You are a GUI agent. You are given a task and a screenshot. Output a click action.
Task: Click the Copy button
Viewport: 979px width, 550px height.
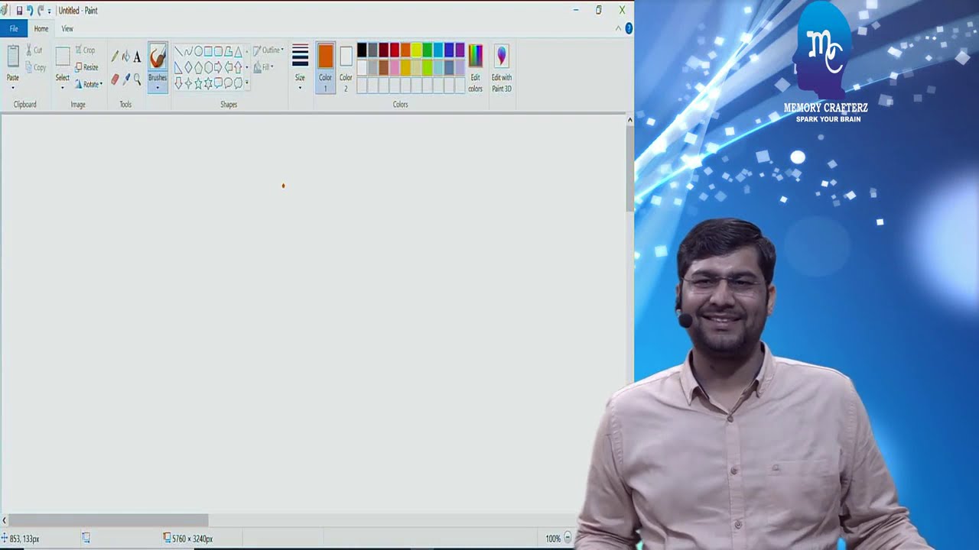[x=34, y=67]
